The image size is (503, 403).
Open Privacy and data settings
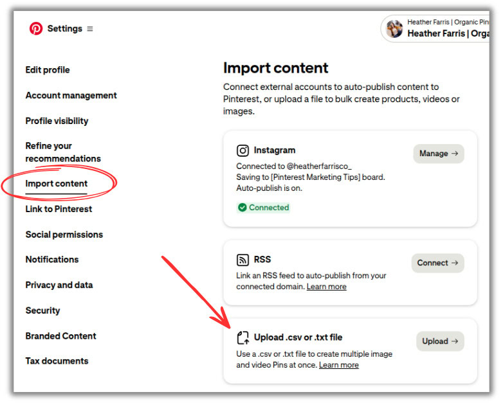click(59, 285)
